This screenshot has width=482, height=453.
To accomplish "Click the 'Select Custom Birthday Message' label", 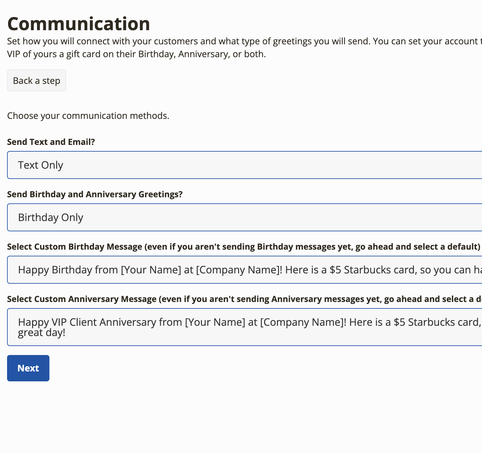I will pos(244,247).
